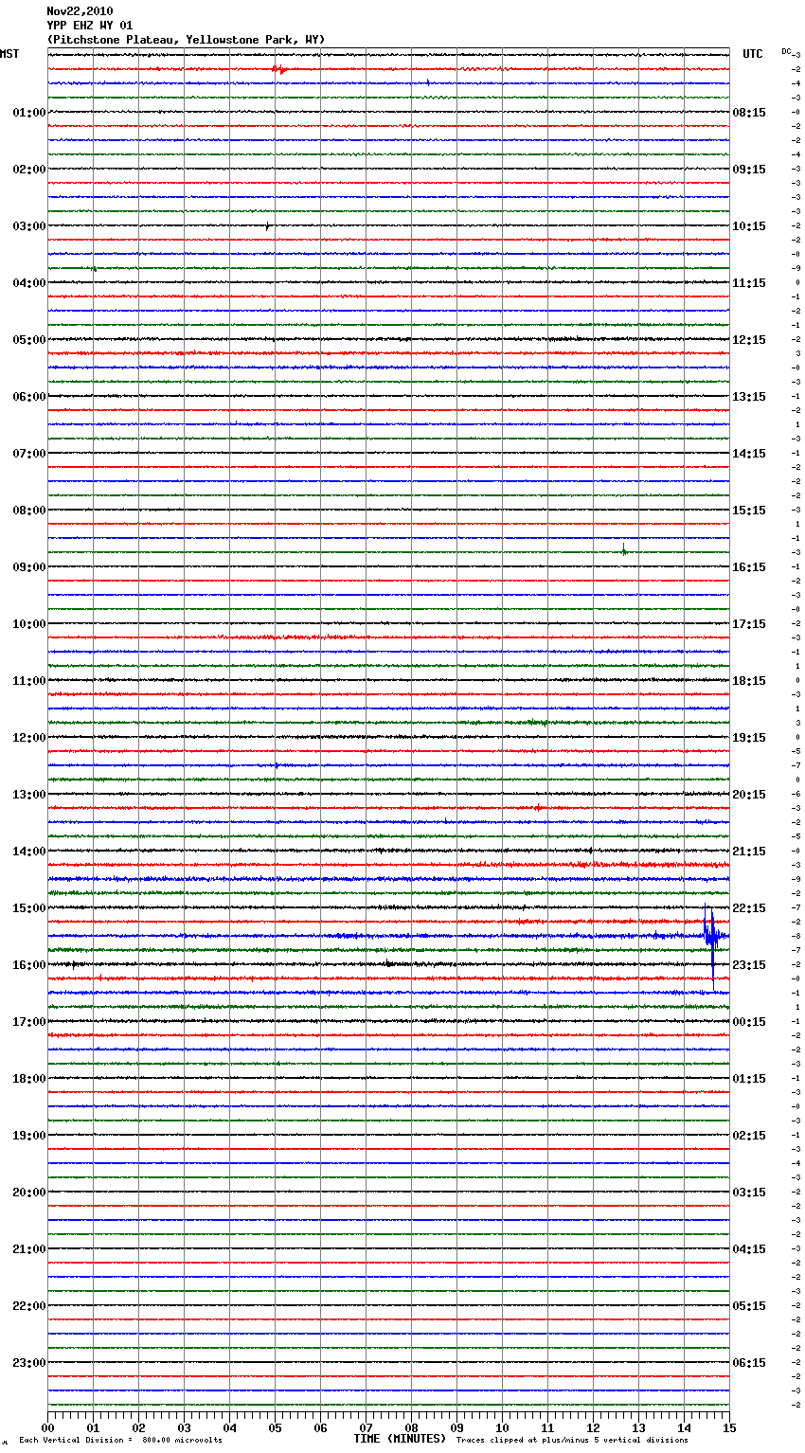This screenshot has width=805, height=1453.
Task: Click the date label Nov22,2010
Action: [80, 11]
